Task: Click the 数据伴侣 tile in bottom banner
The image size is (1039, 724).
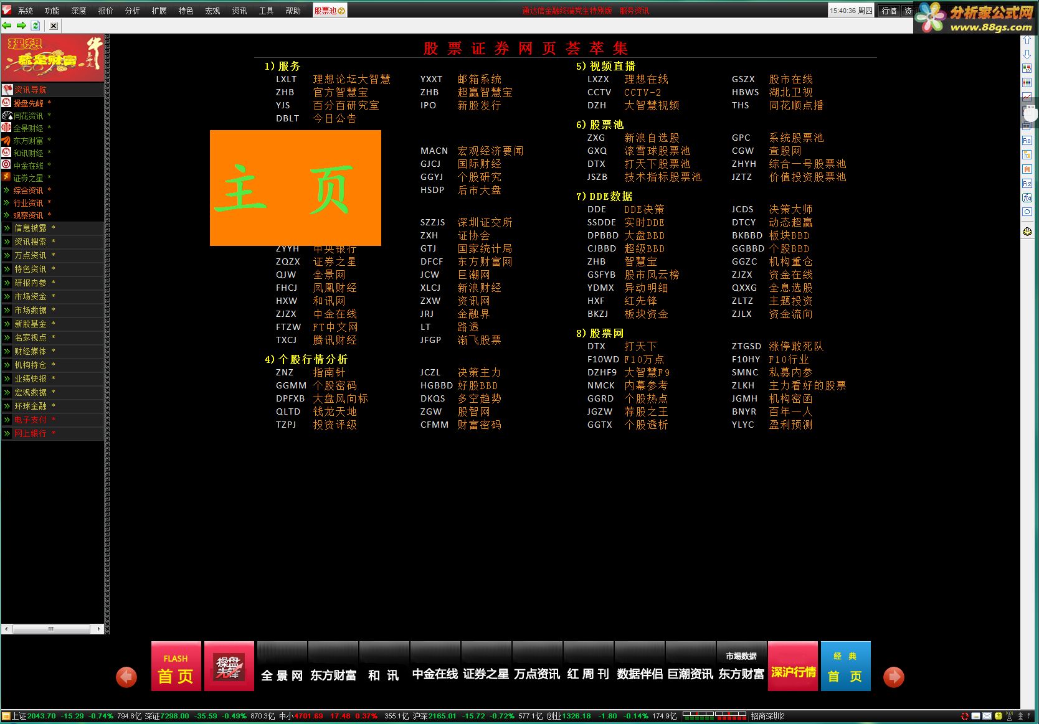Action: pos(640,666)
